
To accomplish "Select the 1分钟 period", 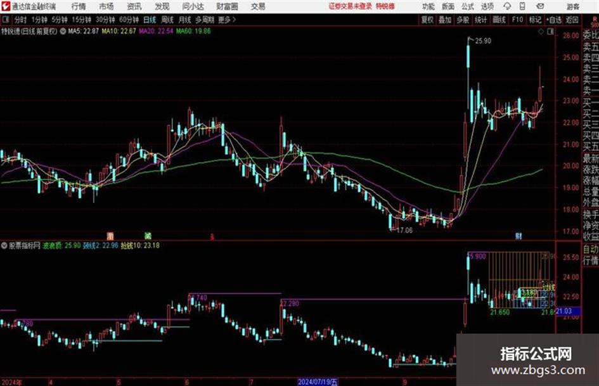I will (39, 20).
